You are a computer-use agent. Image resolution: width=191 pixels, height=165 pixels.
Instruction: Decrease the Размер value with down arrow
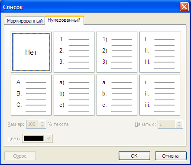tap(42, 126)
